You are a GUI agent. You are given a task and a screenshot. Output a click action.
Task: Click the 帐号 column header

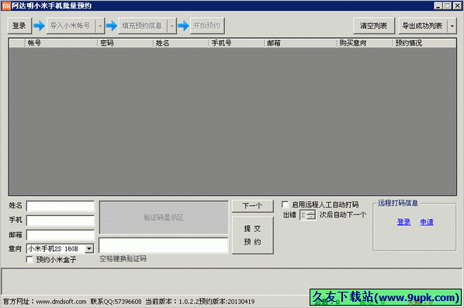pyautogui.click(x=61, y=43)
